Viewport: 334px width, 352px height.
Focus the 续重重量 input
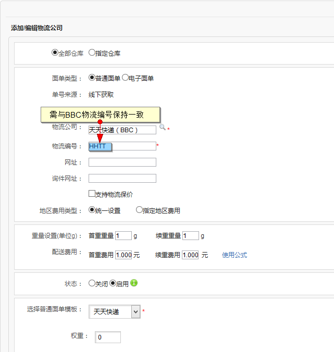coord(191,236)
